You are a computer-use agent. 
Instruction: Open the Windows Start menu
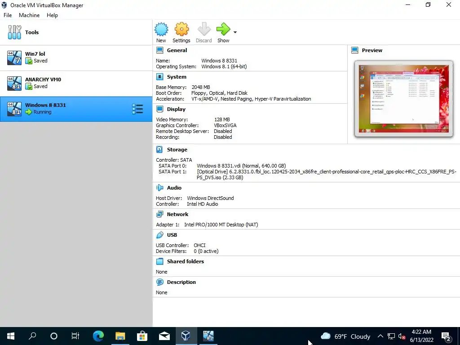pos(11,336)
